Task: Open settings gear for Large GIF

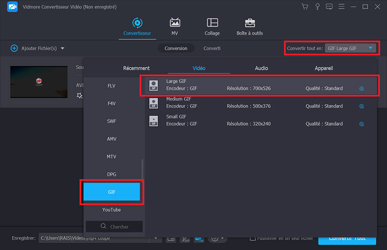Action: pyautogui.click(x=361, y=88)
